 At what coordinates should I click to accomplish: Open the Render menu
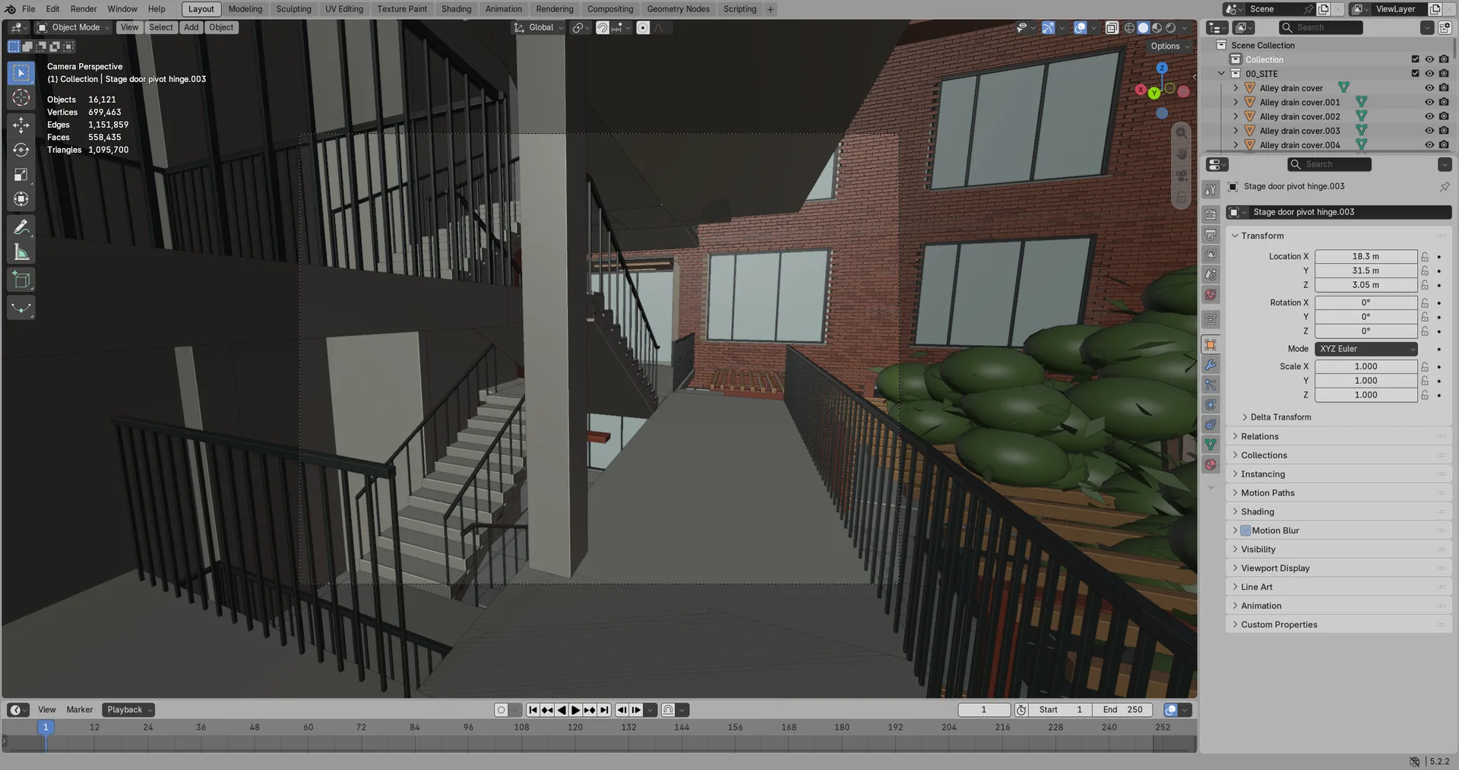[x=84, y=9]
